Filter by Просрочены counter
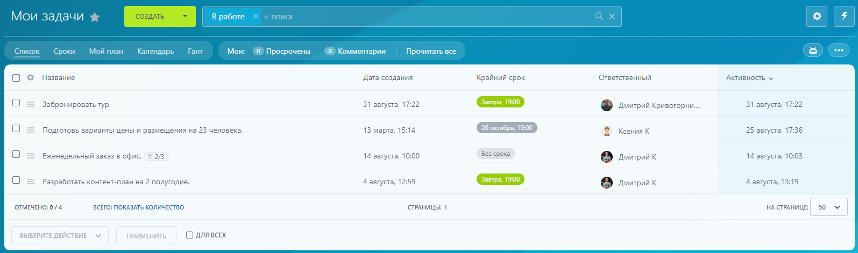The image size is (858, 253). [x=282, y=52]
